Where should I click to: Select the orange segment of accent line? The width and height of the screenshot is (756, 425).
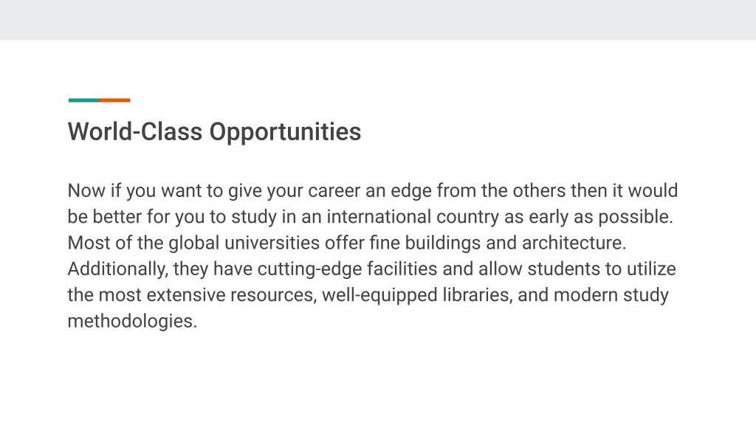[115, 100]
